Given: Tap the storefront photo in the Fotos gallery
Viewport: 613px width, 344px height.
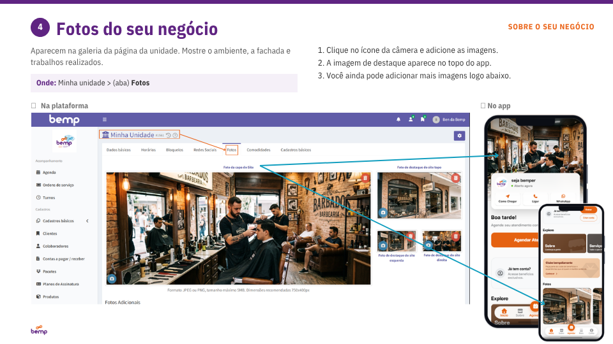Looking at the screenshot, I should pyautogui.click(x=567, y=306).
